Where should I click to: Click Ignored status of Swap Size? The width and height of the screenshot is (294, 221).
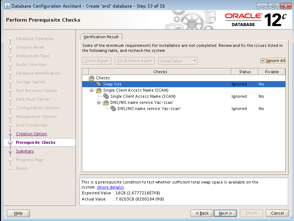coord(239,84)
